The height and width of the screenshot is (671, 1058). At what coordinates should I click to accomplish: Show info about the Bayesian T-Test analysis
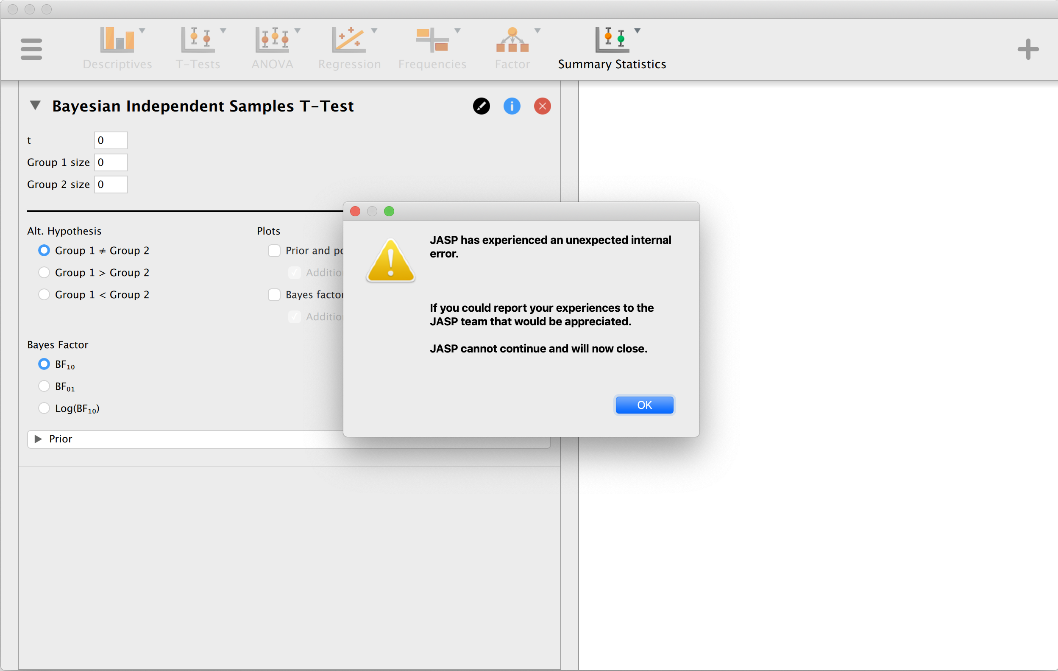click(x=512, y=106)
